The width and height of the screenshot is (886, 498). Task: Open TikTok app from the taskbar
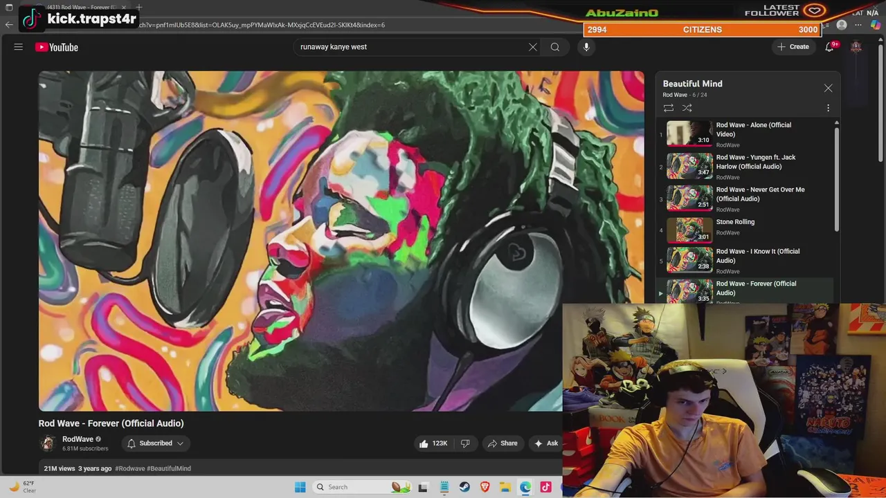click(x=545, y=487)
